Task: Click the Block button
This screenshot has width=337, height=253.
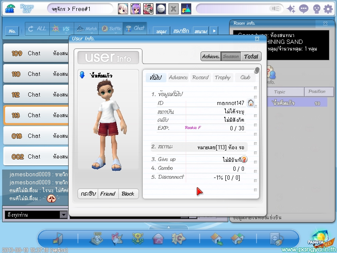Action: pyautogui.click(x=128, y=194)
